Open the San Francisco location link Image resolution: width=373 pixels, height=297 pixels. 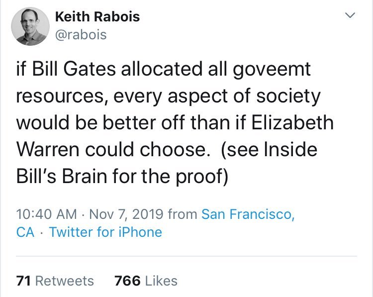click(247, 214)
